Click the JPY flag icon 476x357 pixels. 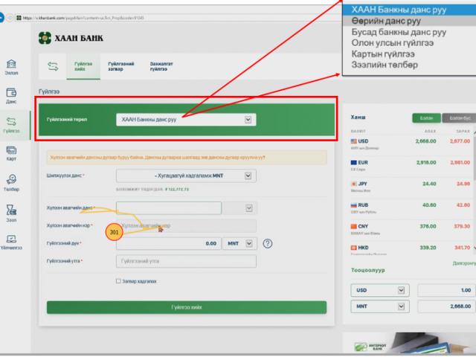pyautogui.click(x=354, y=184)
